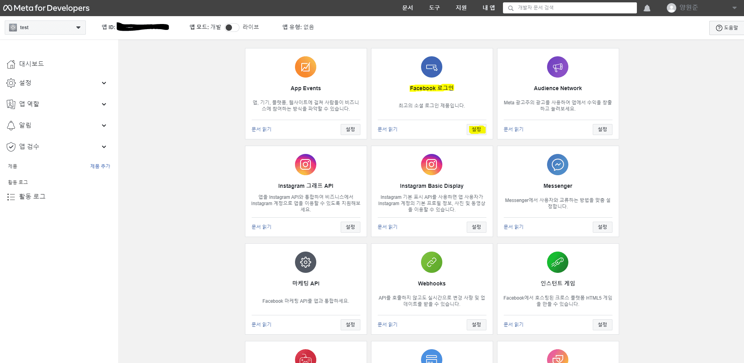Click the Instagram Basic Display icon

(431, 165)
